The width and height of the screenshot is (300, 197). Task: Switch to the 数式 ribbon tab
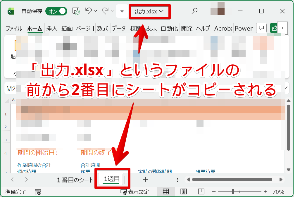point(103,28)
